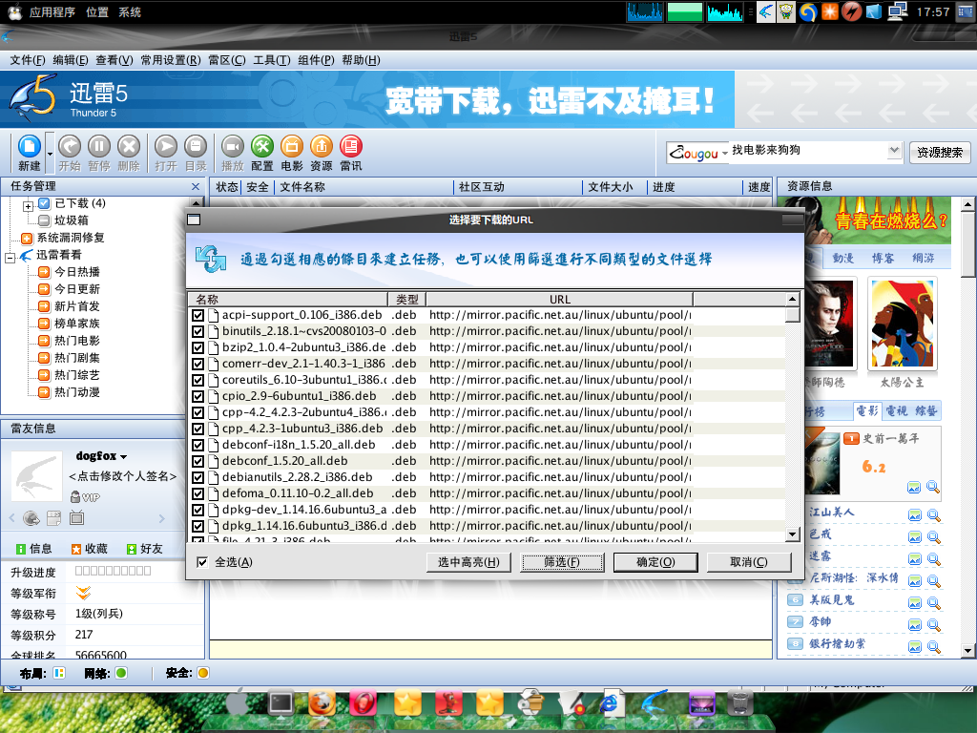Click the magnifier icon beside 江山美人
Image resolution: width=977 pixels, height=733 pixels.
(933, 514)
